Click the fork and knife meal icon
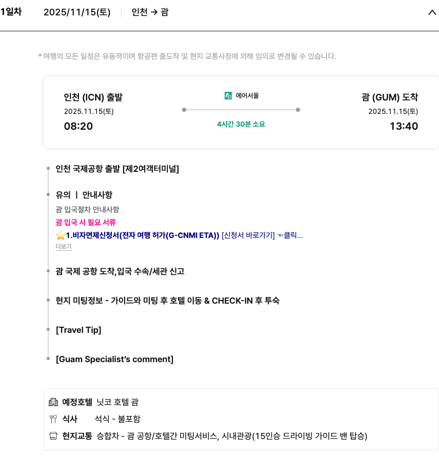The height and width of the screenshot is (456, 439). 53,419
